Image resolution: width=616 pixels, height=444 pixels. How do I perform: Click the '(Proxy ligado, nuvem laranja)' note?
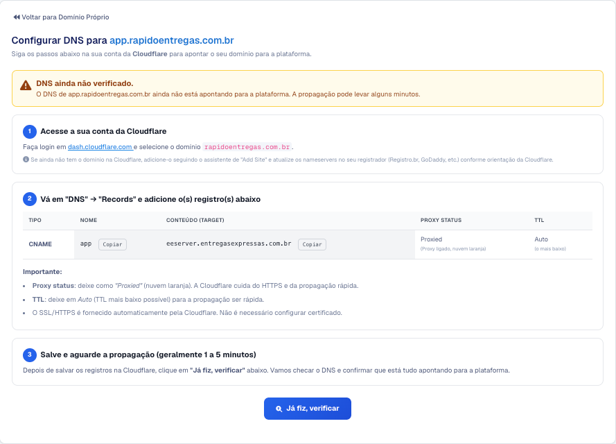(x=453, y=249)
